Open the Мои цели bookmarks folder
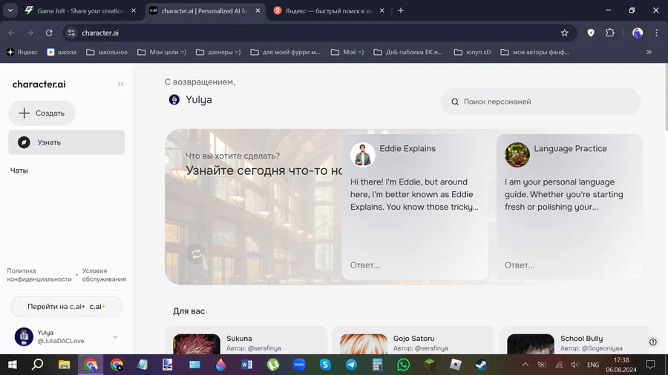Image resolution: width=668 pixels, height=375 pixels. 162,52
